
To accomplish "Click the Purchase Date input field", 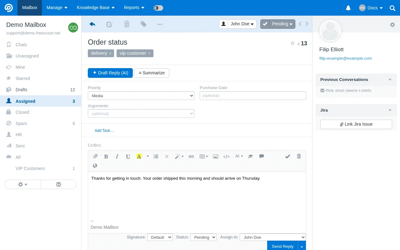I will pos(253,96).
